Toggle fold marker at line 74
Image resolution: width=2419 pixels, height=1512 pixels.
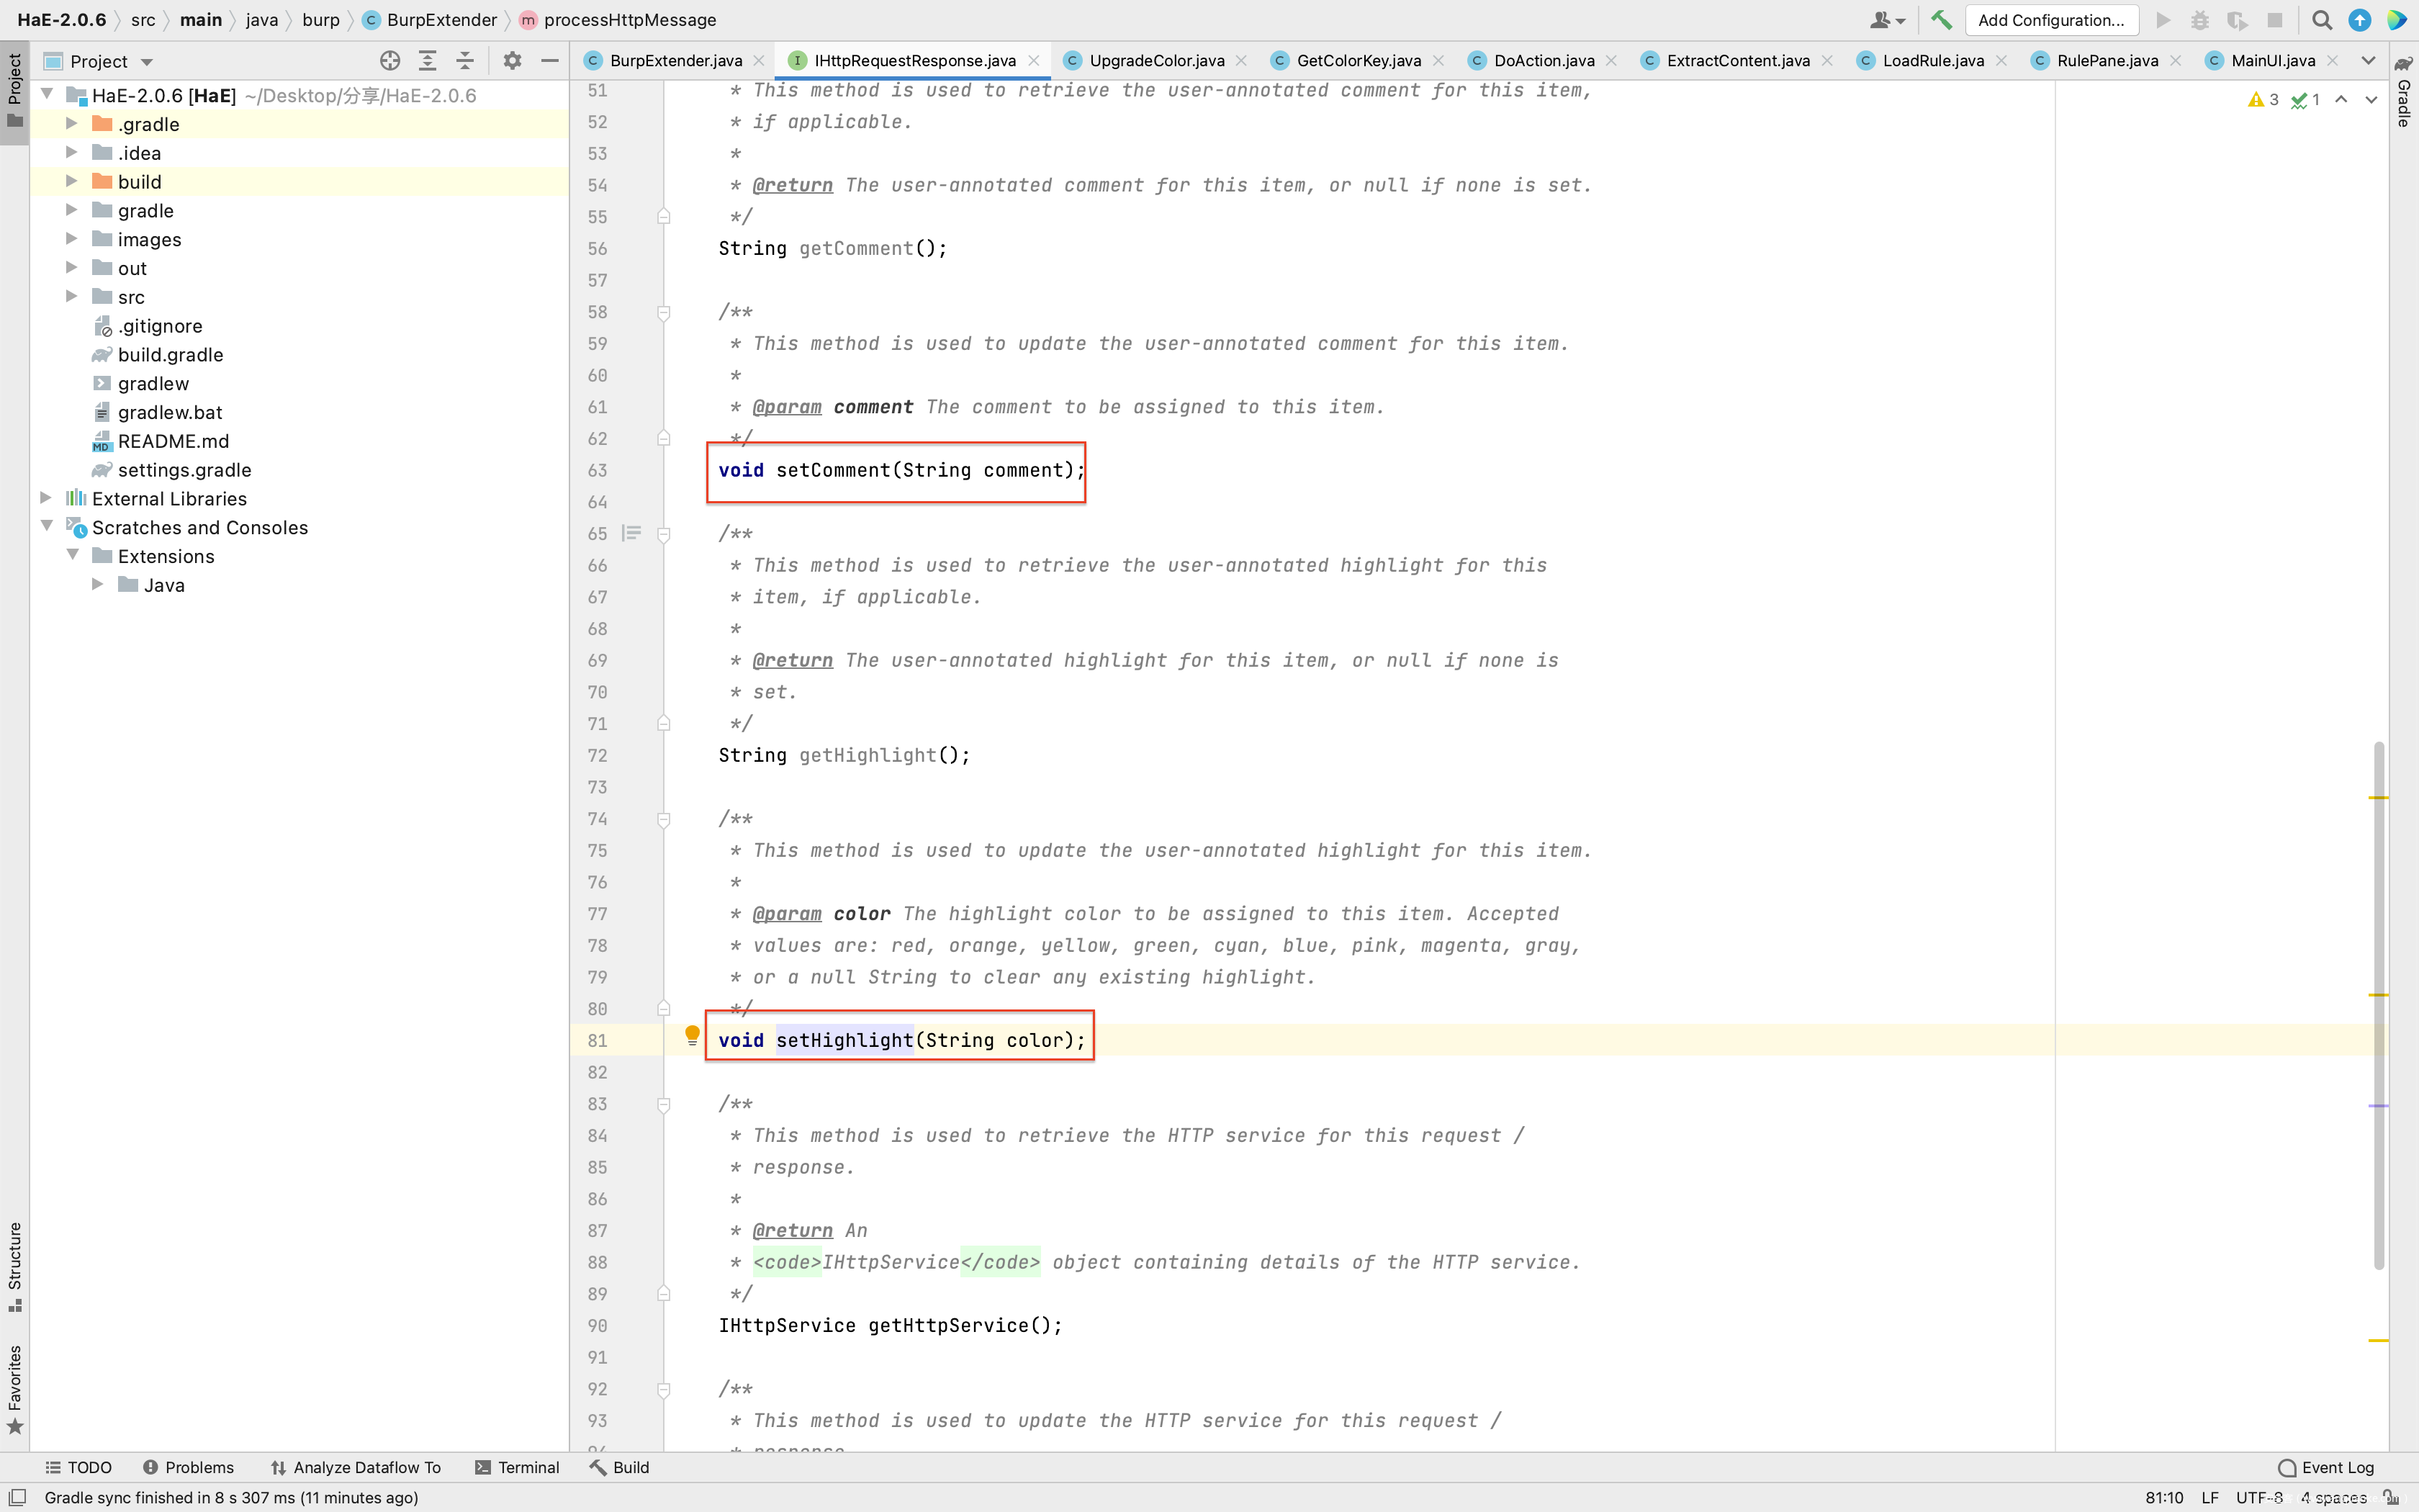pos(664,820)
